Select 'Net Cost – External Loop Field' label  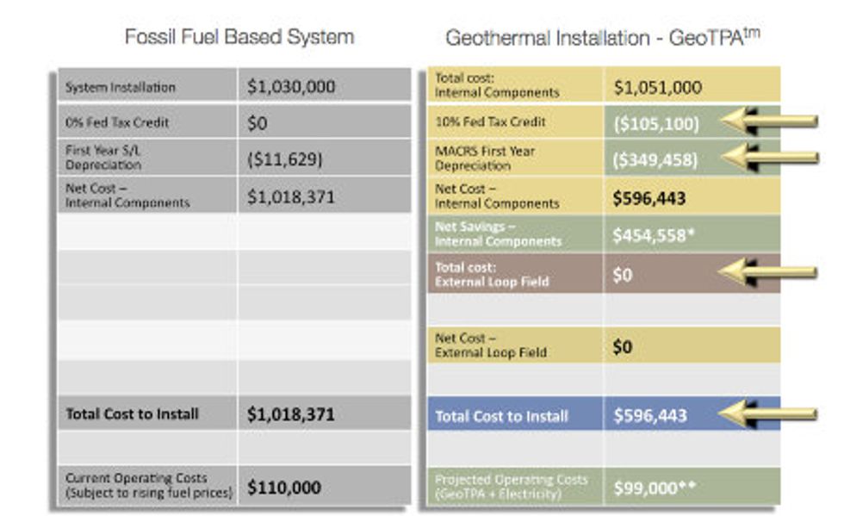(x=491, y=345)
